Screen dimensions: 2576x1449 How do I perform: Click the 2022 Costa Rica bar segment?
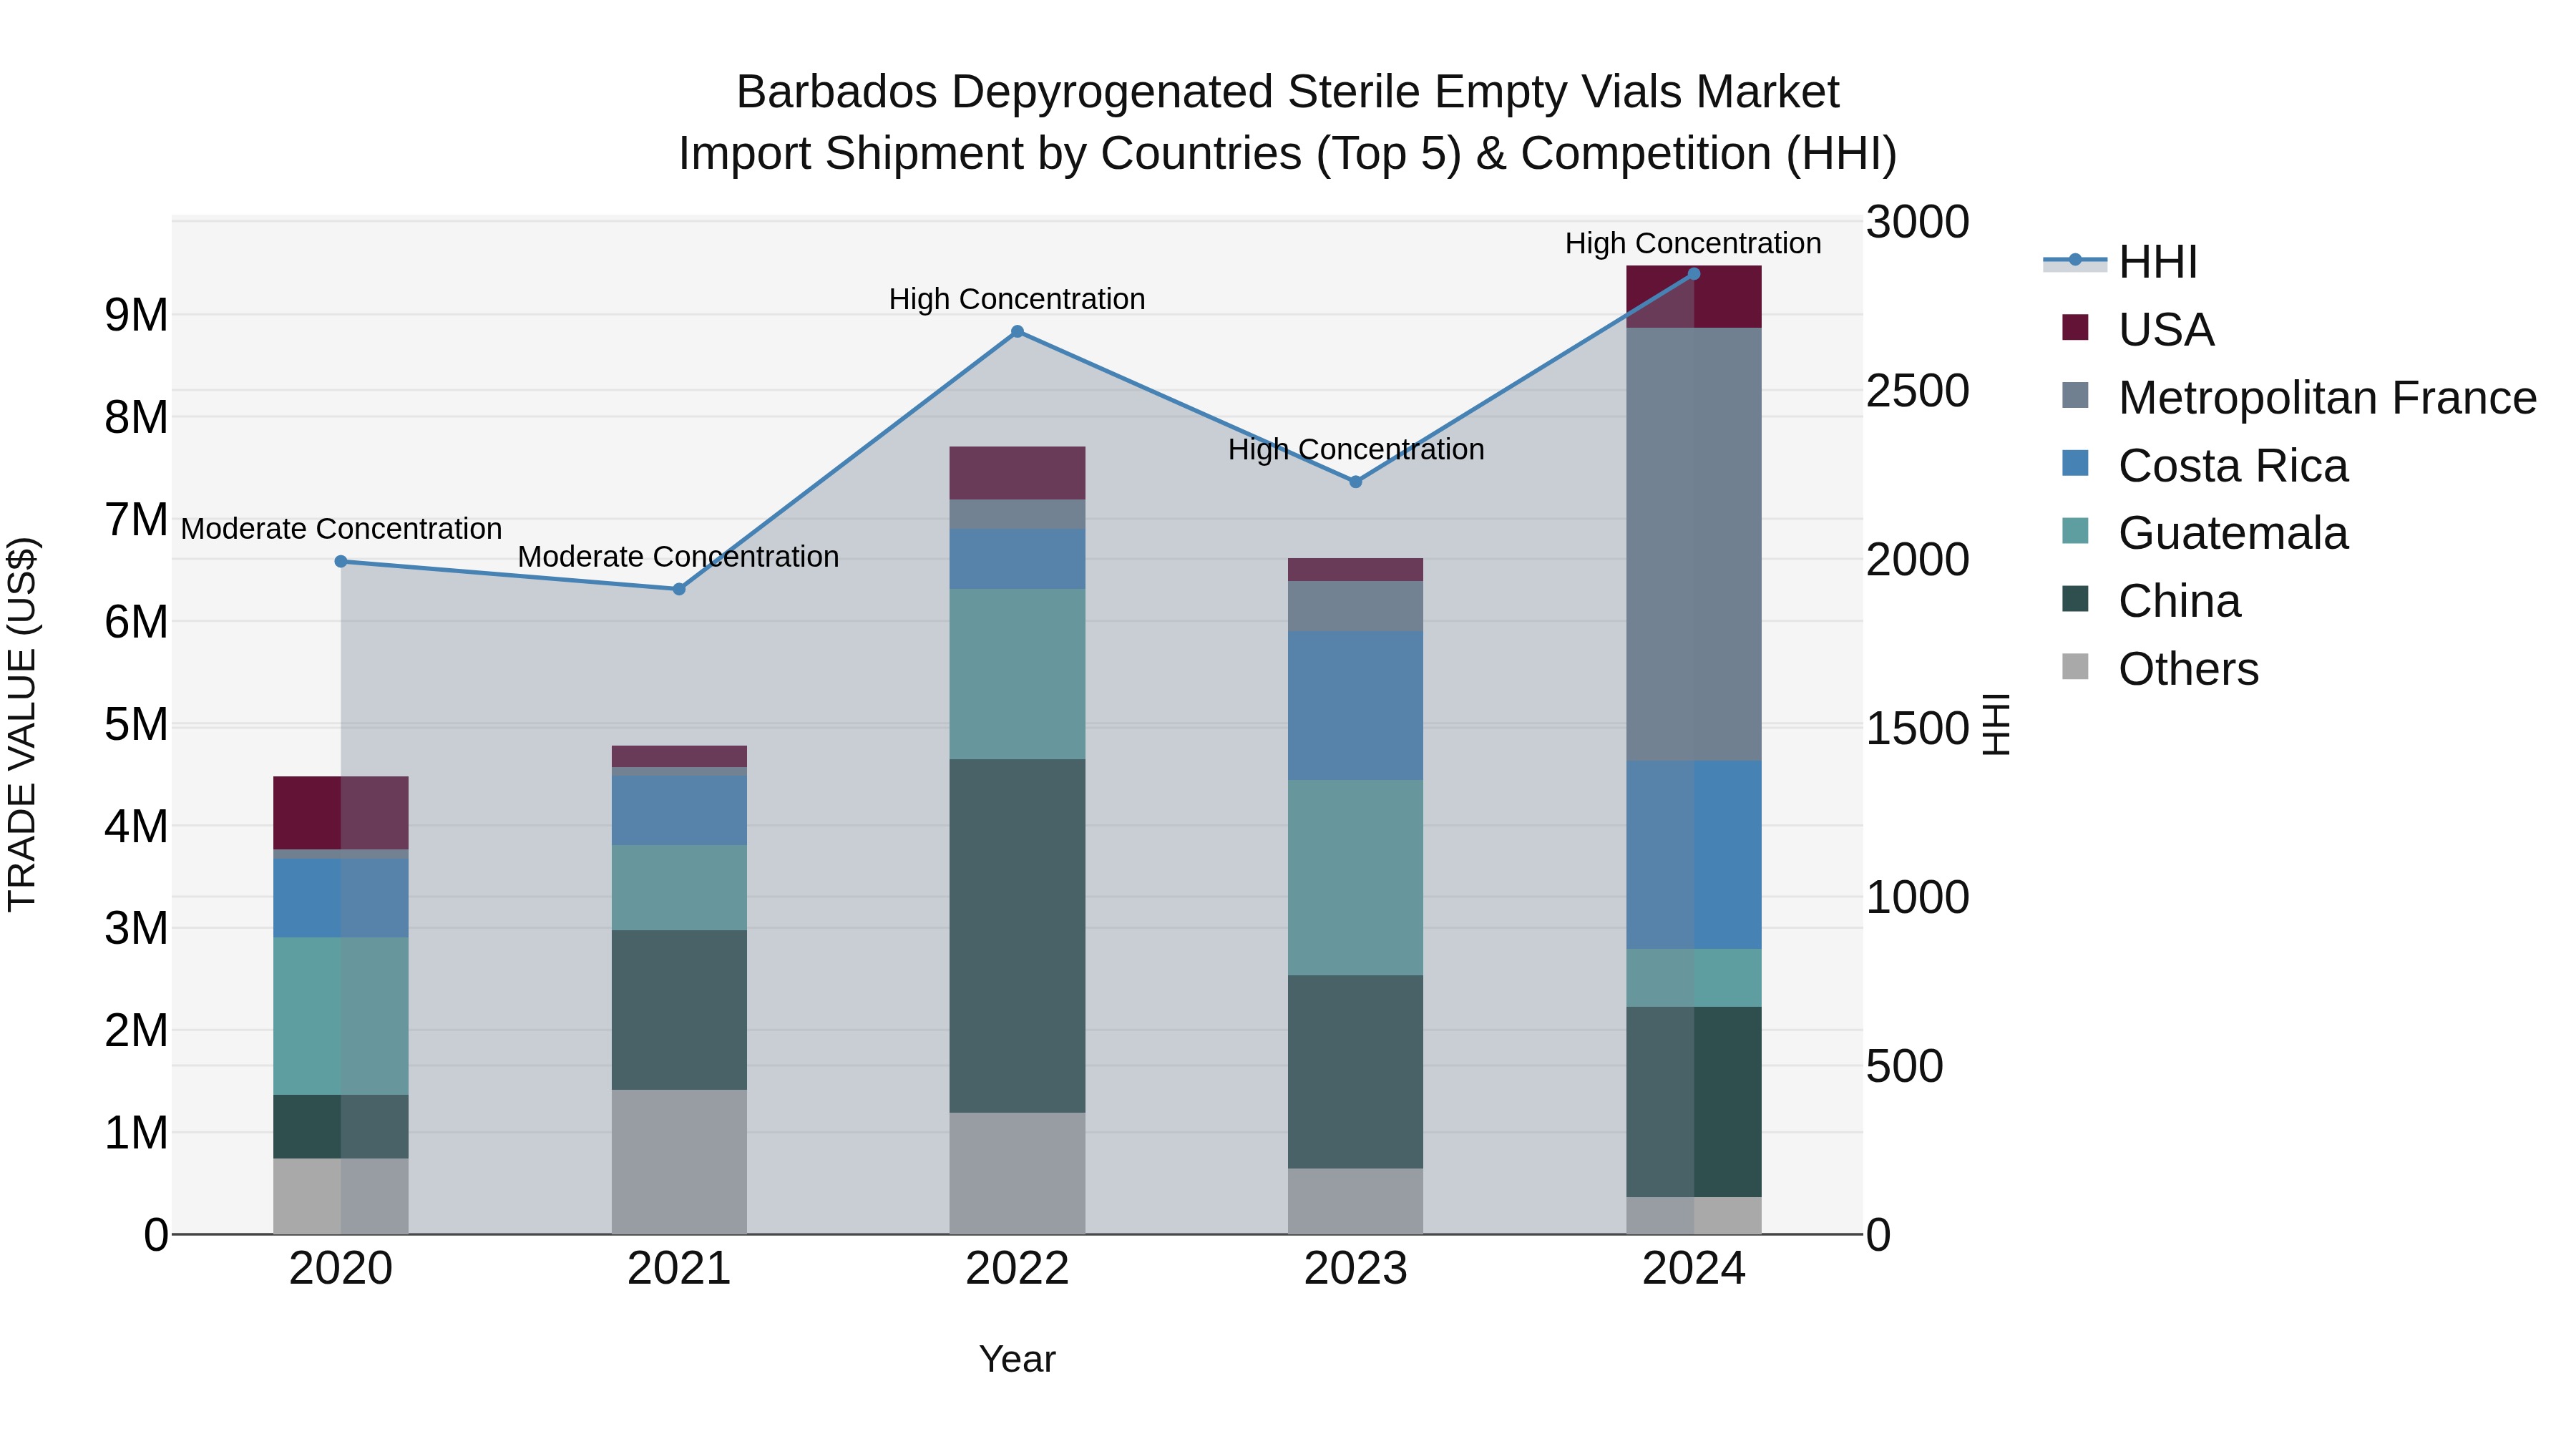1017,559
